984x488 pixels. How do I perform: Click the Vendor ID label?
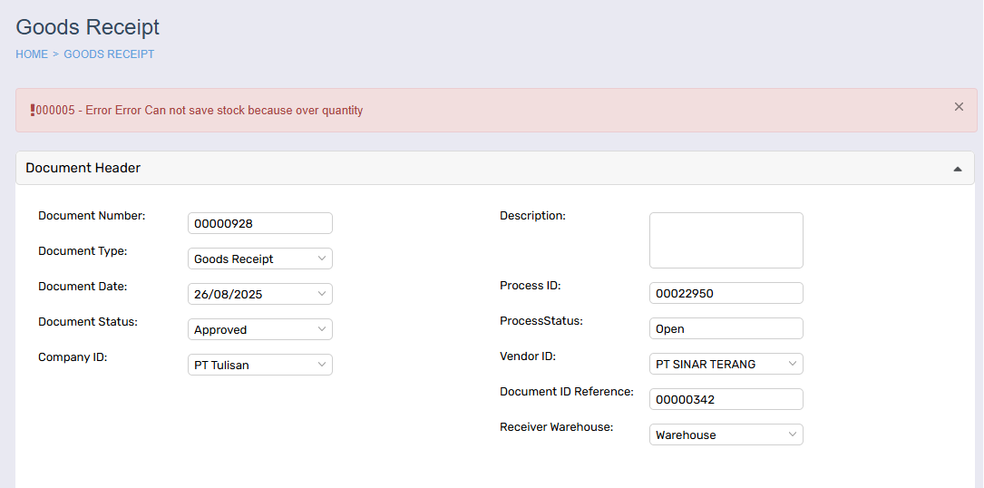coord(528,356)
